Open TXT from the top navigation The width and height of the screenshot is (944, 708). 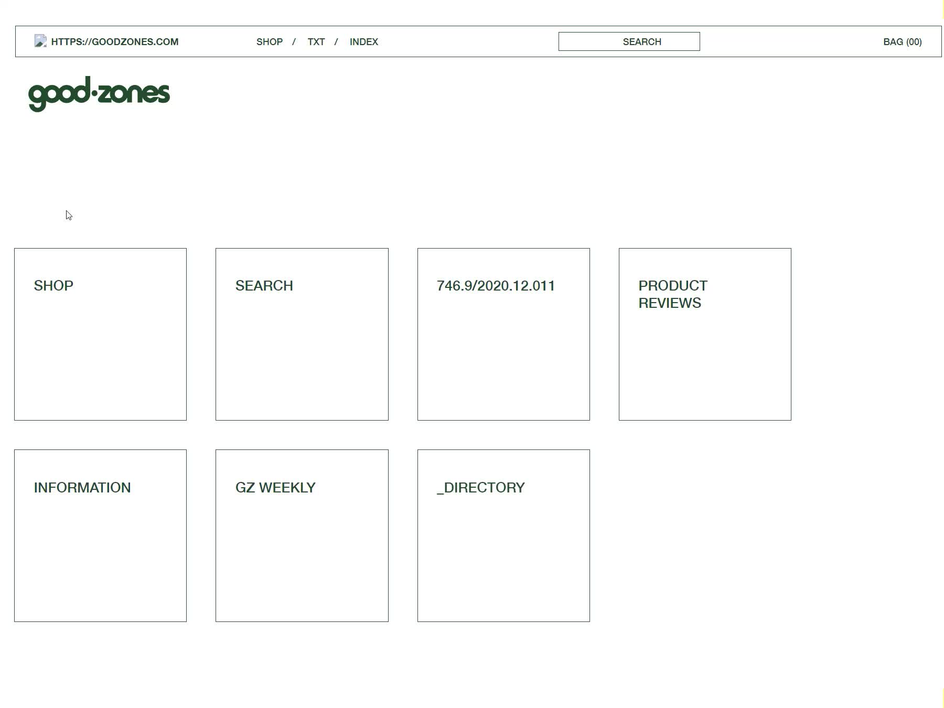(316, 41)
